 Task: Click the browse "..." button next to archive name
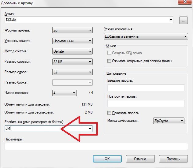coord(184,20)
